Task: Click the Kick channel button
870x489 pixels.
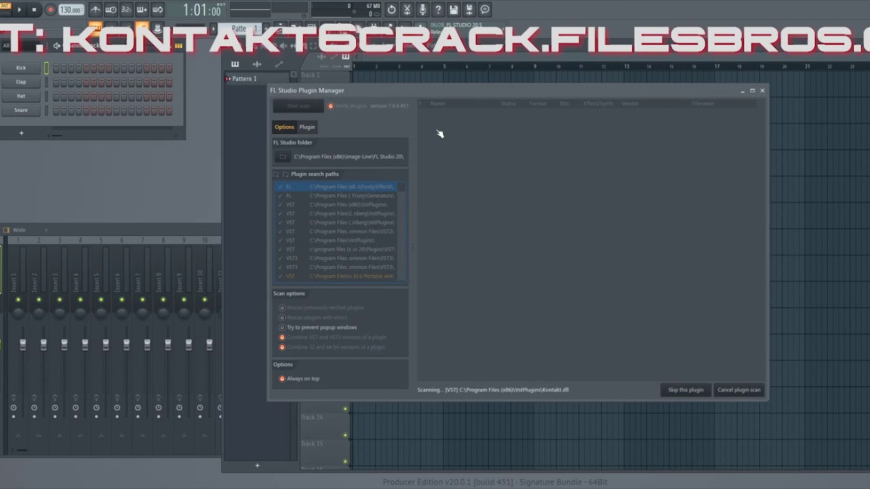Action: (x=21, y=68)
